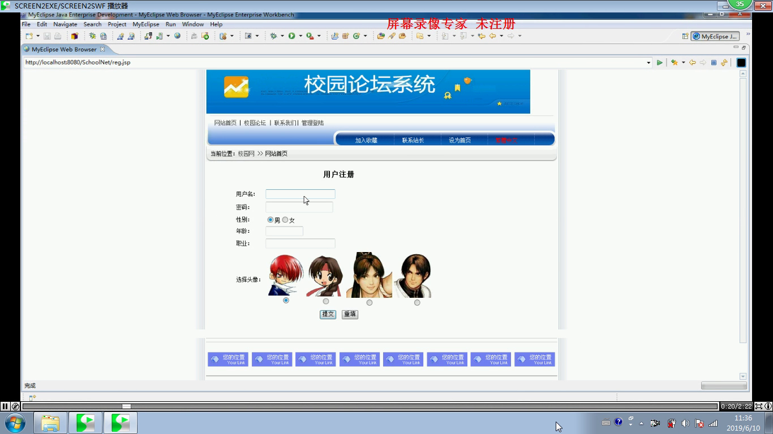773x434 pixels.
Task: Click the 职业 occupation input field
Action: [x=300, y=244]
